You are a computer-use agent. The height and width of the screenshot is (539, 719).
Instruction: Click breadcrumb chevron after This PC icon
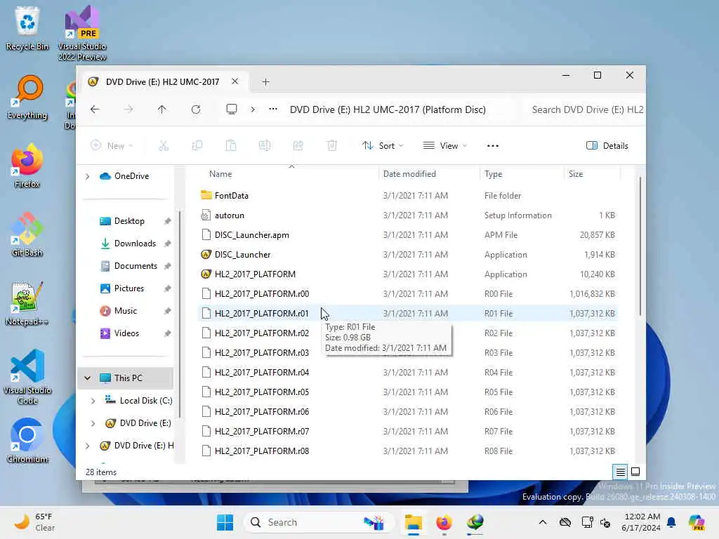[253, 109]
